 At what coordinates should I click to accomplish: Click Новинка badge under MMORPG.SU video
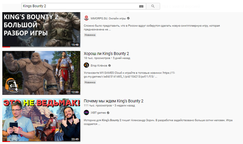pos(90,35)
